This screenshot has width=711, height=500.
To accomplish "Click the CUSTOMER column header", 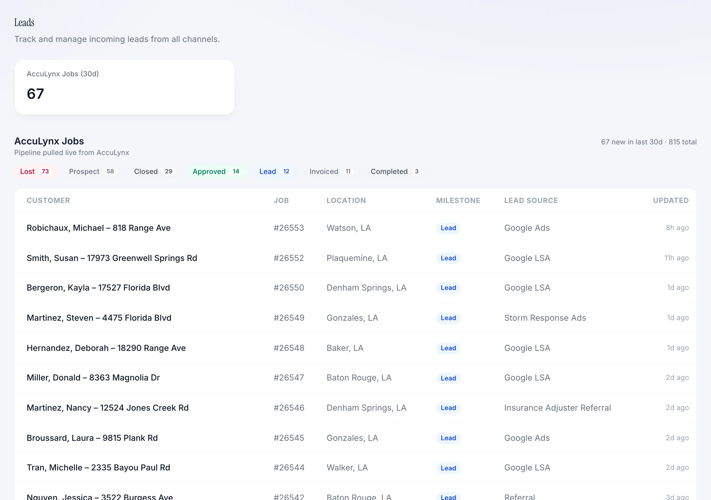I will (48, 201).
